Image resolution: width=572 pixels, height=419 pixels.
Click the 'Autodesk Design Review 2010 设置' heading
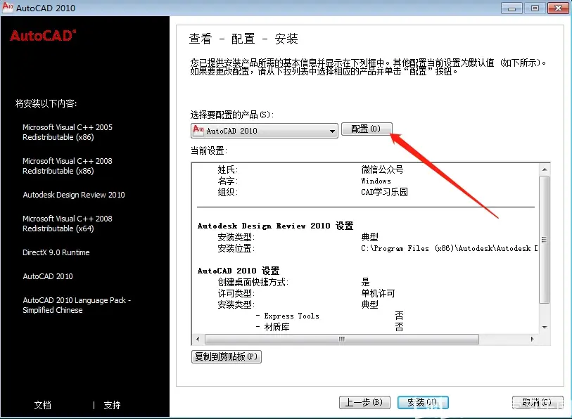click(x=275, y=226)
